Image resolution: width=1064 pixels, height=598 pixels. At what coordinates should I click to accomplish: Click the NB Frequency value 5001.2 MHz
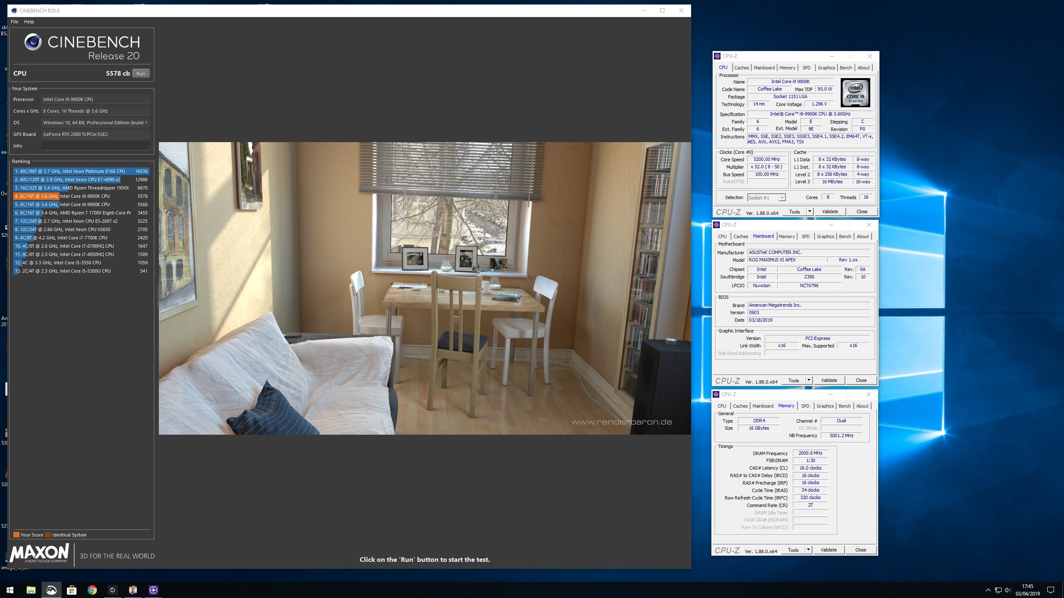(841, 436)
